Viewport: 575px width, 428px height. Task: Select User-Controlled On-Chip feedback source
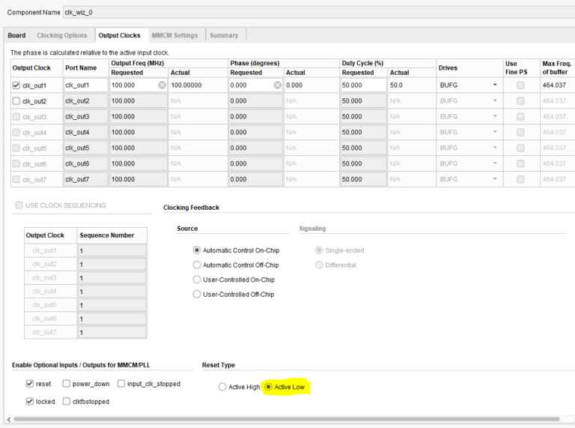(x=197, y=280)
